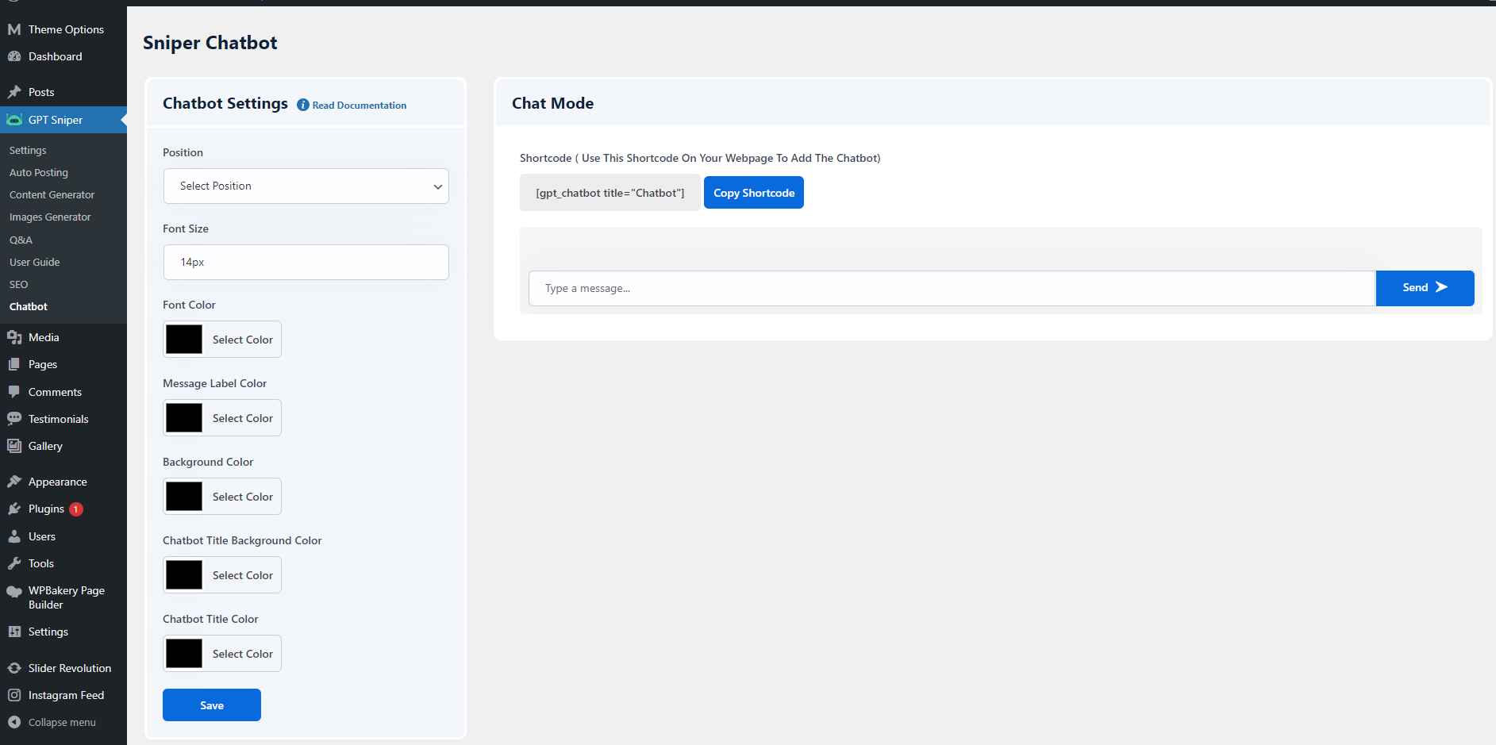Click the Plugins plug icon
The image size is (1496, 745).
pos(14,509)
